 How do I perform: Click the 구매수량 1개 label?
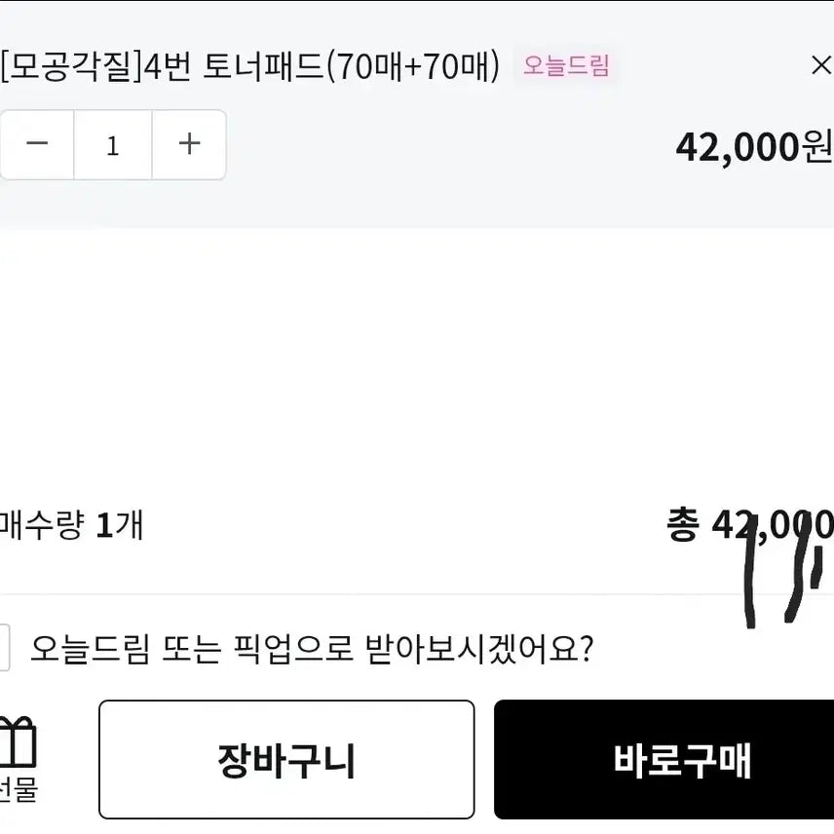(71, 525)
